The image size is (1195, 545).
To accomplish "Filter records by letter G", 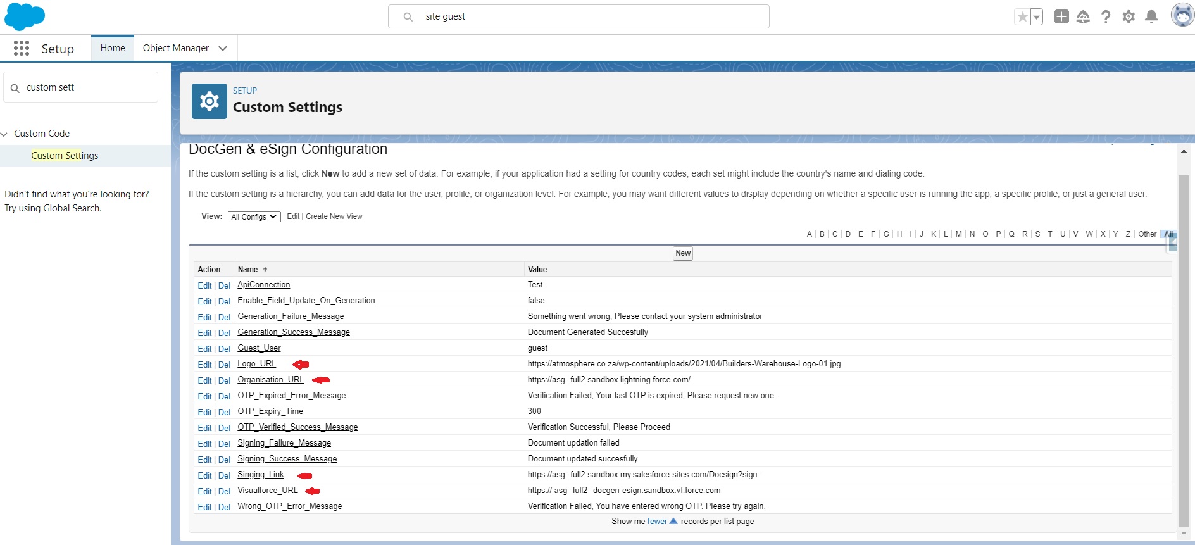I will 886,234.
